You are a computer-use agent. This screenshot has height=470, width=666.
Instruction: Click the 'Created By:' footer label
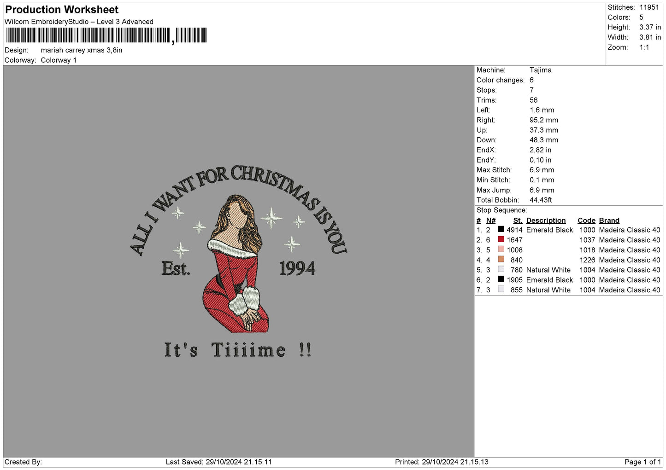(23, 462)
